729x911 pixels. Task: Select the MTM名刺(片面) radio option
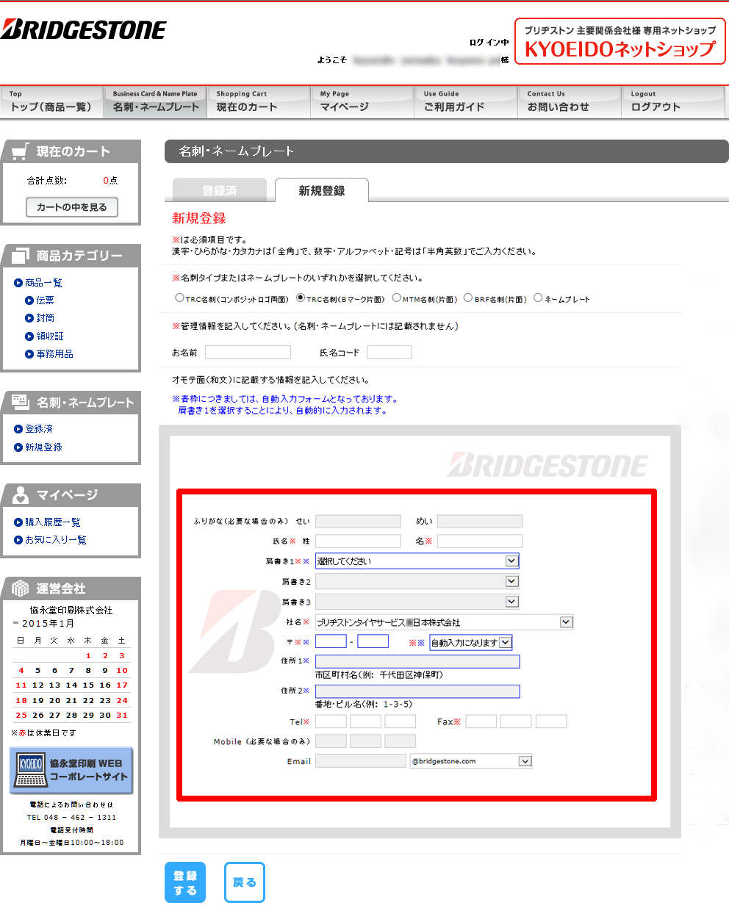click(x=397, y=298)
